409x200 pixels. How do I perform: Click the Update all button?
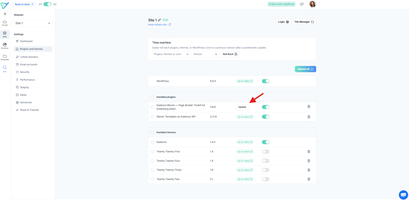pyautogui.click(x=305, y=69)
